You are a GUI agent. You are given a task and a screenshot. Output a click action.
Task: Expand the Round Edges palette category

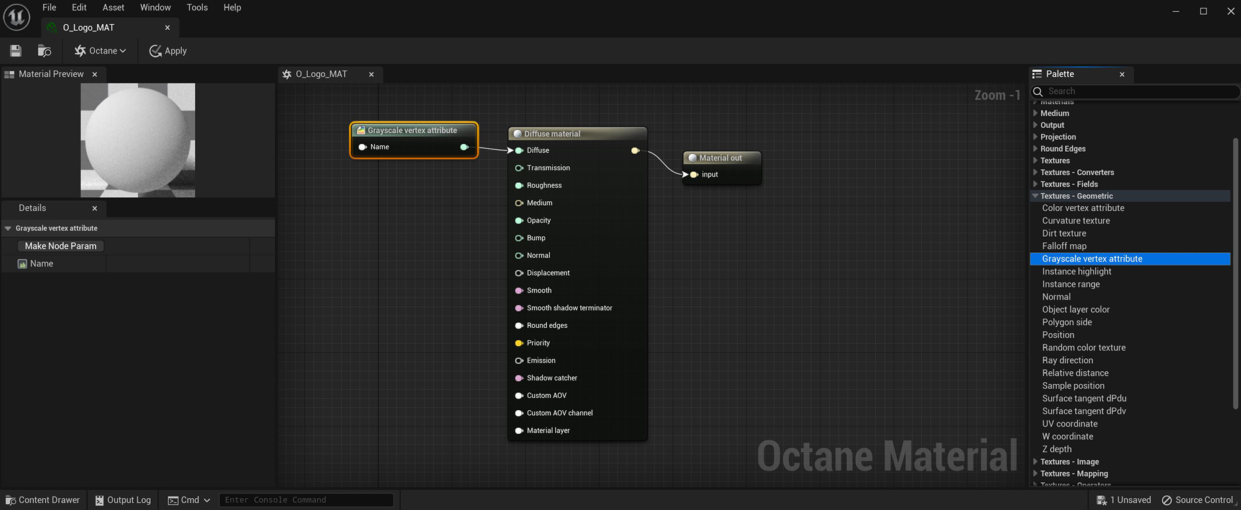point(1035,149)
